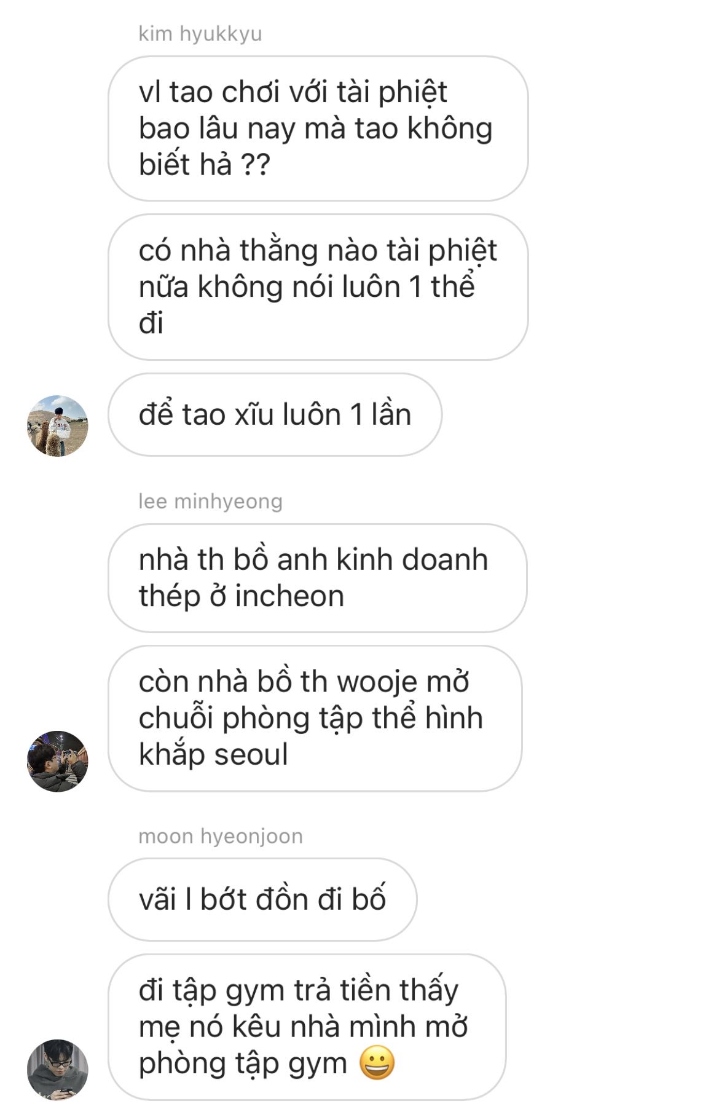The image size is (719, 1120).
Task: Select message about kinh doanh thép
Action: click(318, 578)
